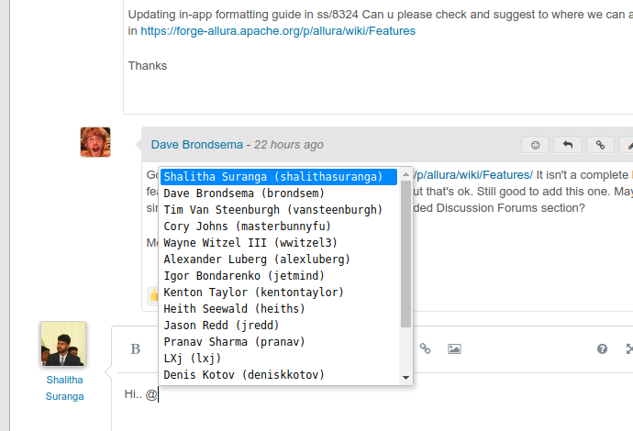This screenshot has height=431, width=633.
Task: Toggle bold formatting in the editor
Action: click(x=135, y=348)
